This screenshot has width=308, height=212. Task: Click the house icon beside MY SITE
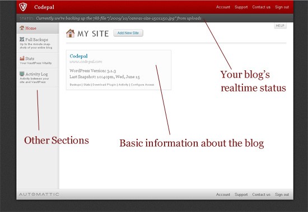click(71, 33)
